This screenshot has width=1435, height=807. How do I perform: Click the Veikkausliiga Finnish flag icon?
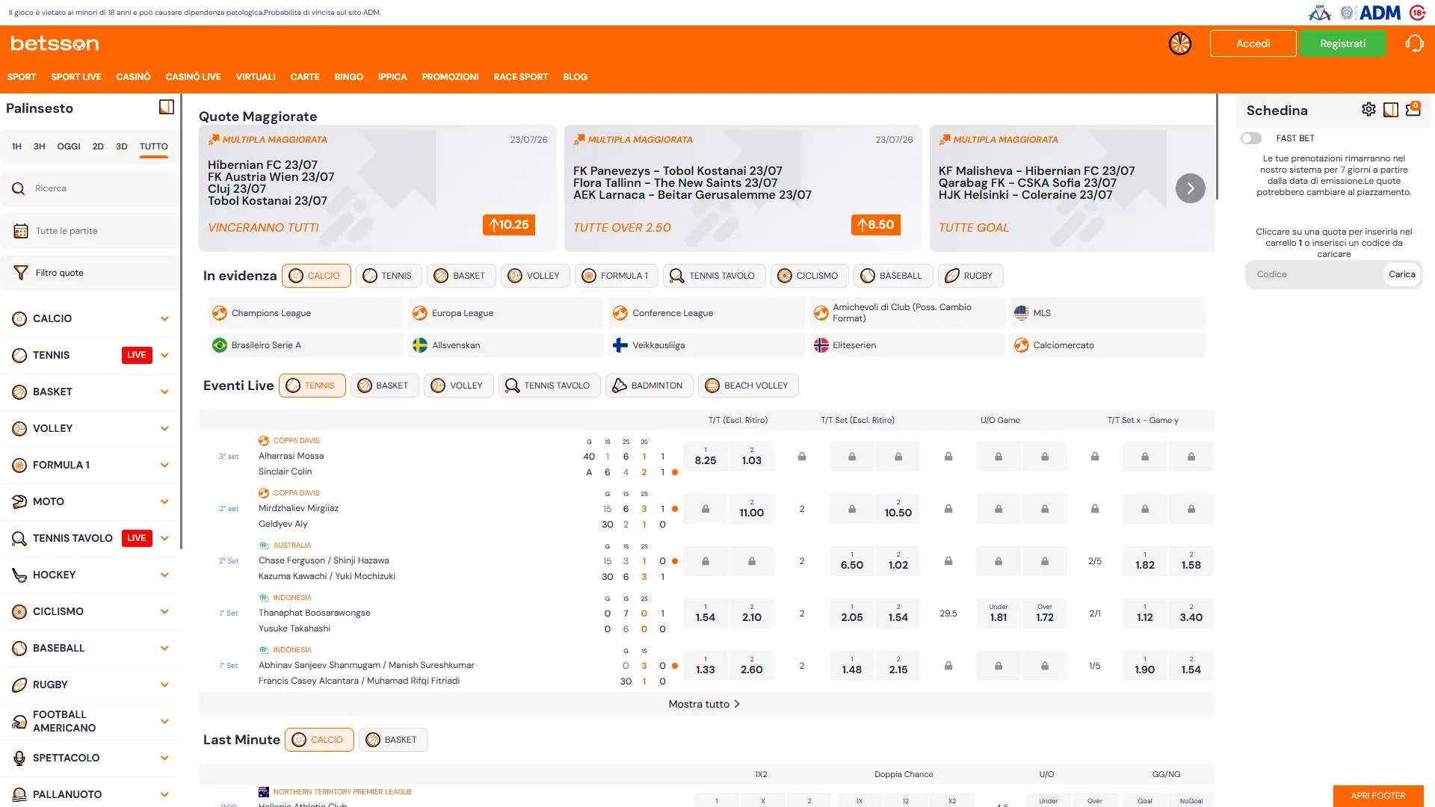620,345
